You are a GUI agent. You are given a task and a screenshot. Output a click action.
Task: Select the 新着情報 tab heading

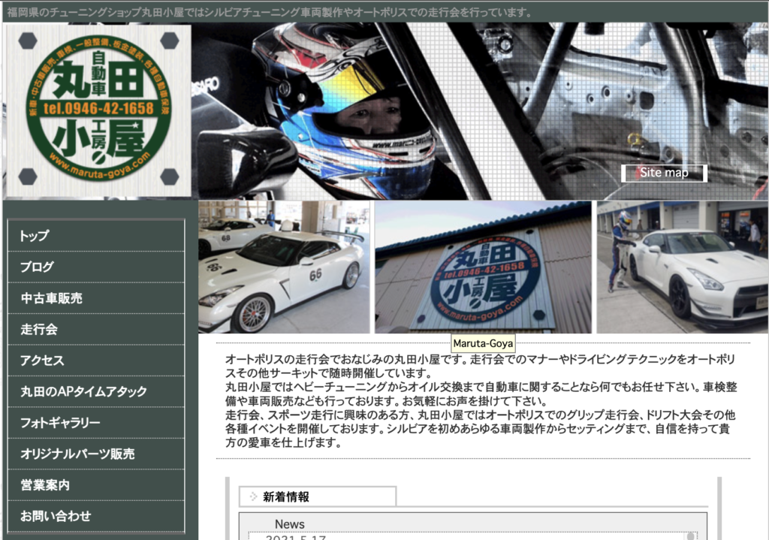(286, 496)
